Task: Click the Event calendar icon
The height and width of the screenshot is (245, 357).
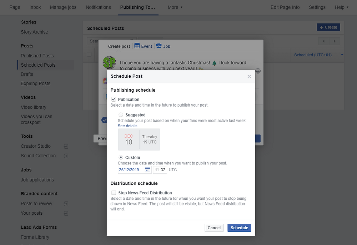Action: click(x=137, y=46)
